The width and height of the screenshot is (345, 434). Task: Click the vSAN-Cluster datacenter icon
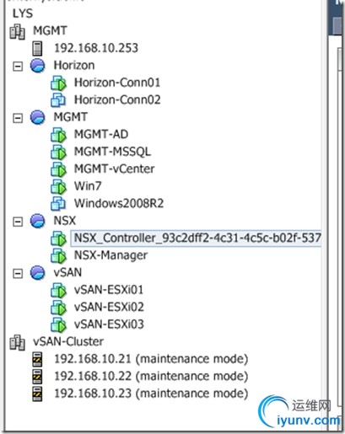(18, 342)
